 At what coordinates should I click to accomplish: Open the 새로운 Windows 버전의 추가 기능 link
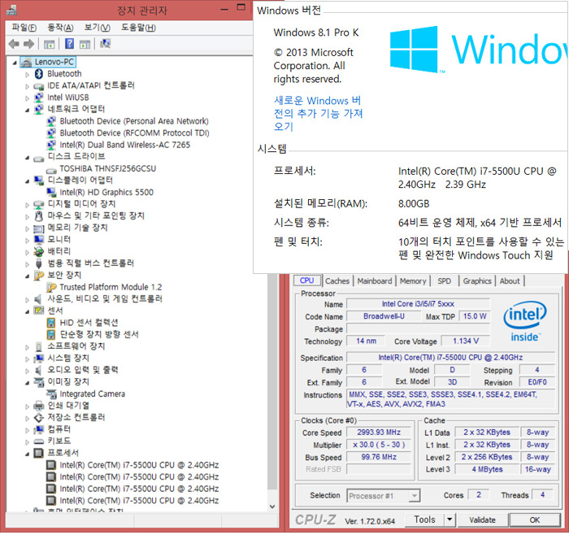pyautogui.click(x=318, y=114)
